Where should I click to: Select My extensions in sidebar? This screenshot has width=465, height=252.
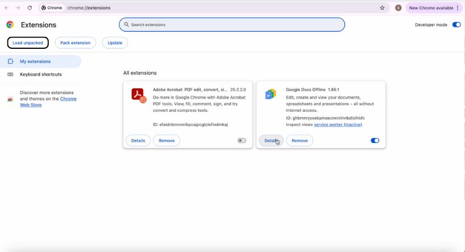tap(35, 61)
